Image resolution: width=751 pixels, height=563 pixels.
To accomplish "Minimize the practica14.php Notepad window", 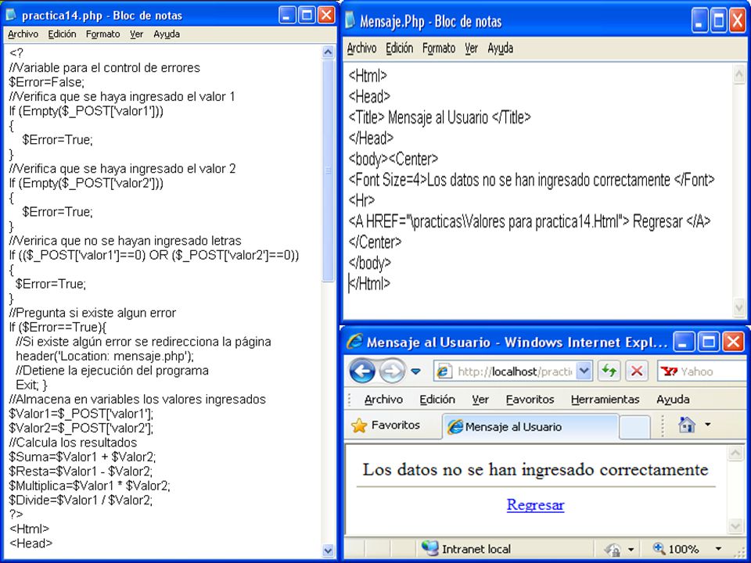I will tap(287, 15).
